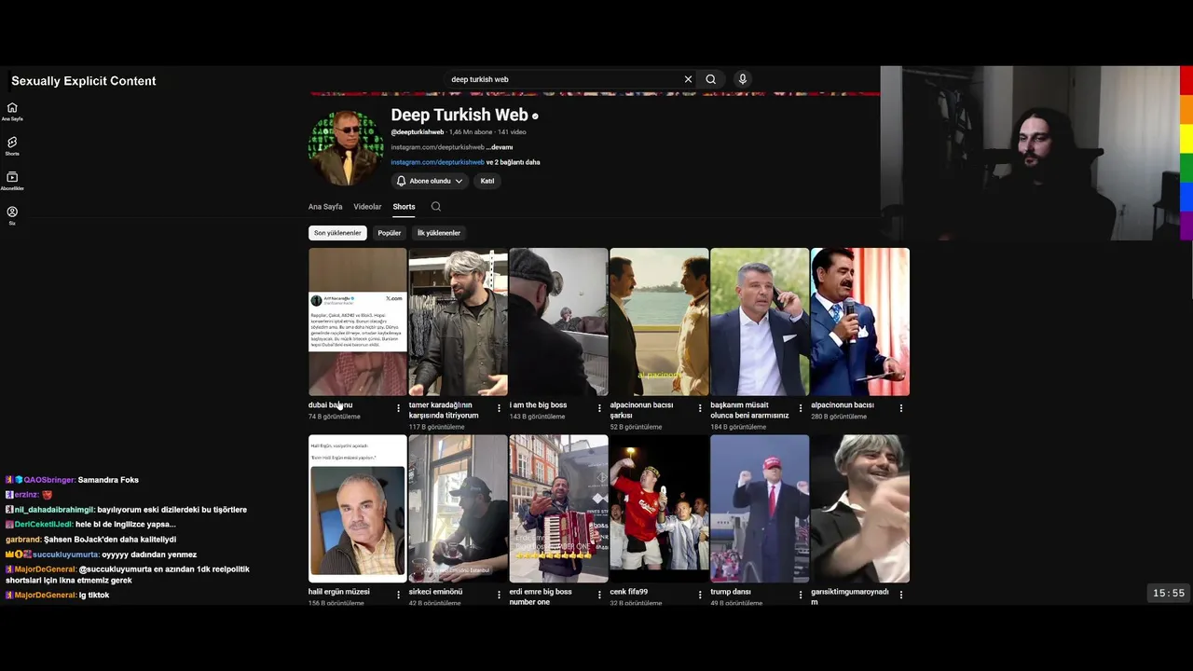1193x671 pixels.
Task: Switch to the Videolar channel tab
Action: (x=367, y=207)
